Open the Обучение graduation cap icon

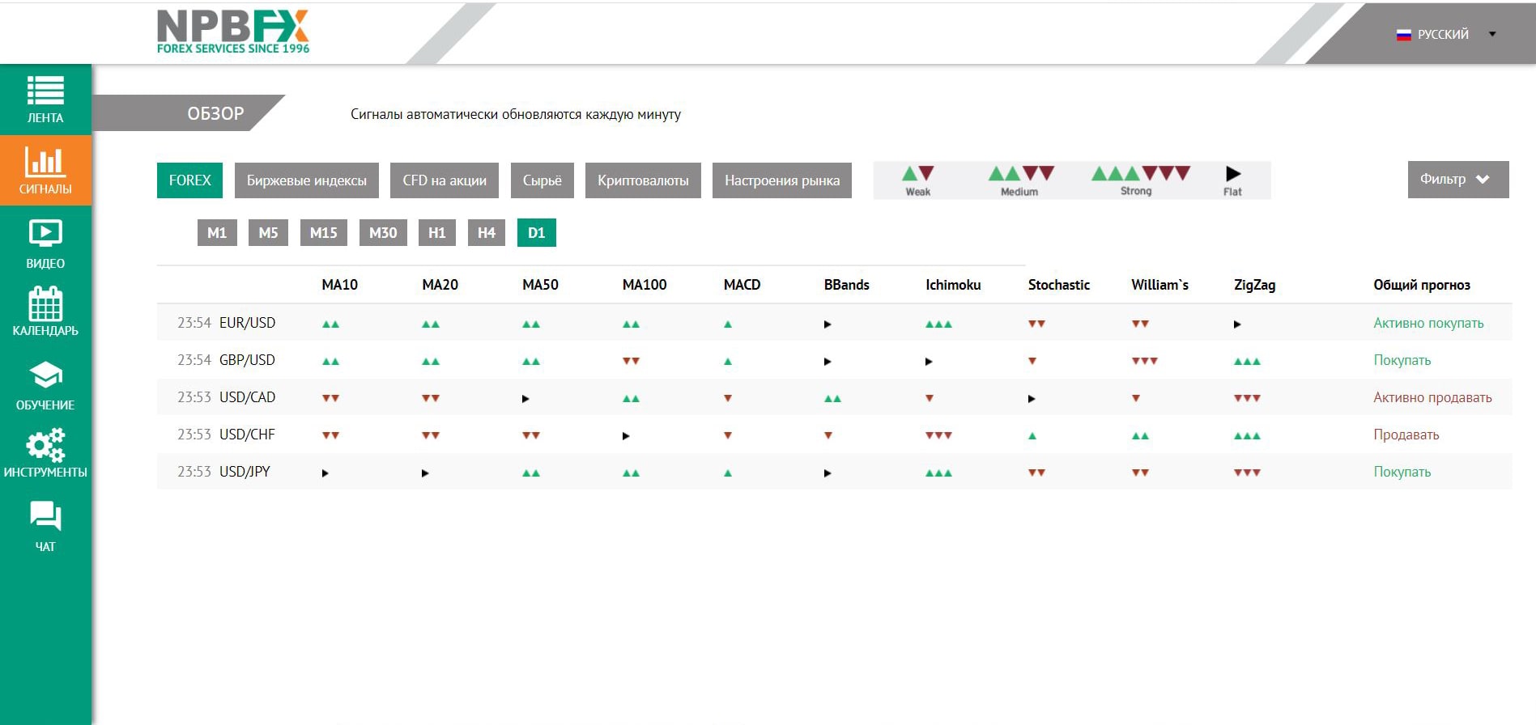(x=45, y=375)
